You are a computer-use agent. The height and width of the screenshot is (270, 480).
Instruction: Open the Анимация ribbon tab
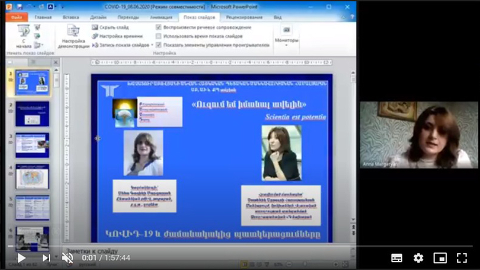coord(161,17)
